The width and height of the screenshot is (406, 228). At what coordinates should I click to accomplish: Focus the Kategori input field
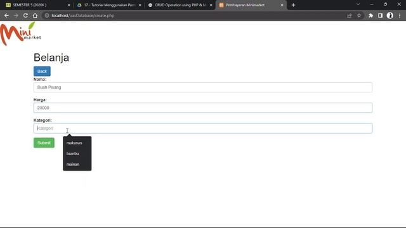pyautogui.click(x=203, y=128)
